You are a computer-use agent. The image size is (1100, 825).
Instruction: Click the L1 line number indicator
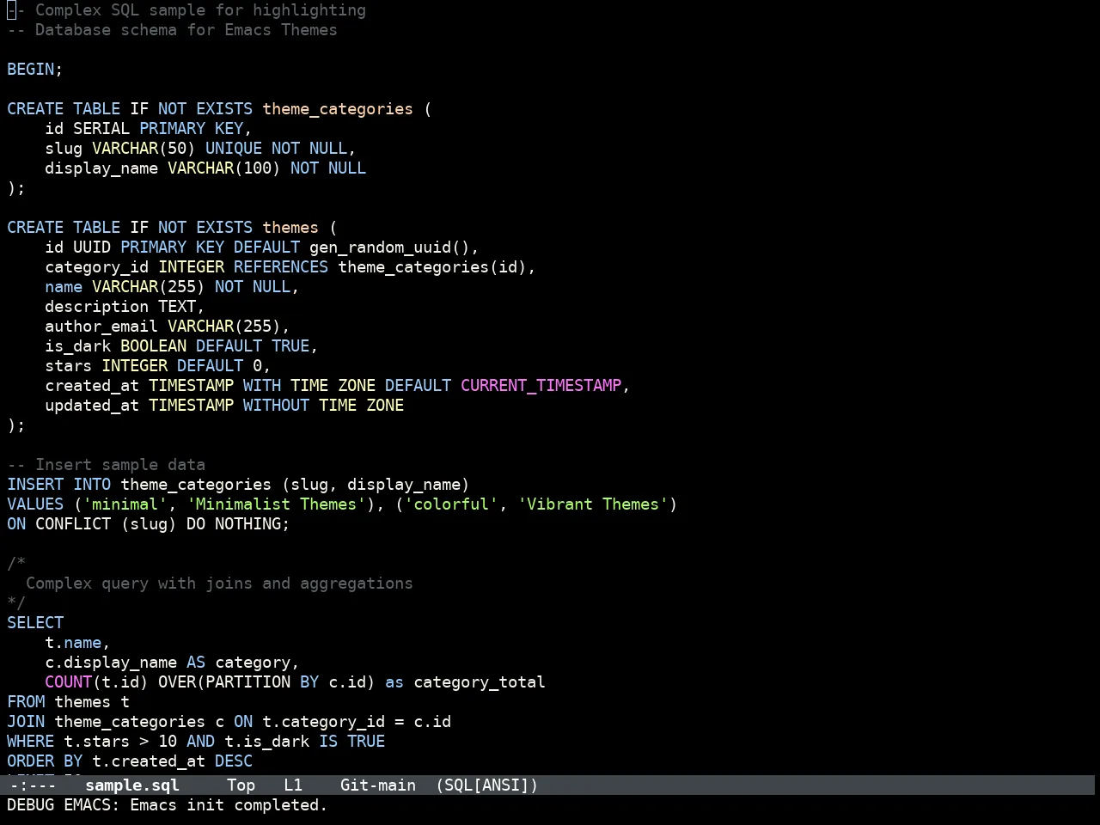coord(293,785)
